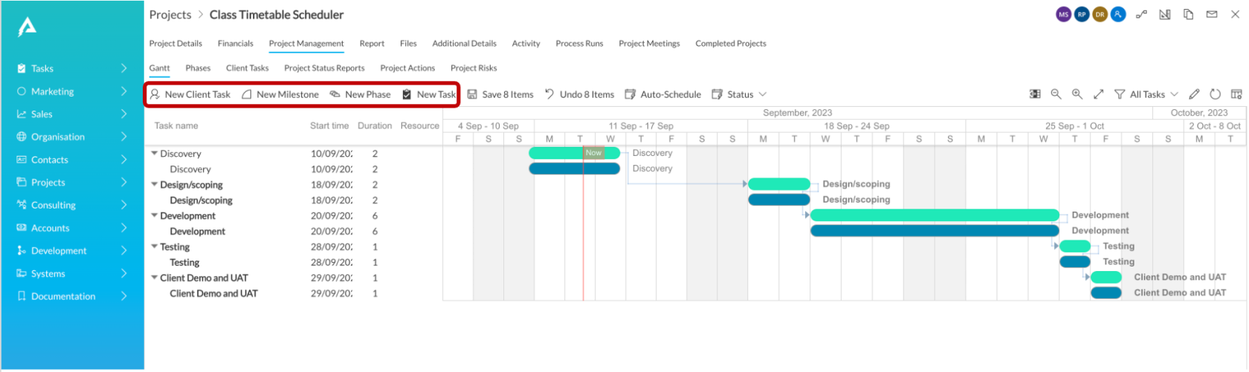1249x372 pixels.
Task: Click the copy documents icon
Action: pyautogui.click(x=1189, y=14)
